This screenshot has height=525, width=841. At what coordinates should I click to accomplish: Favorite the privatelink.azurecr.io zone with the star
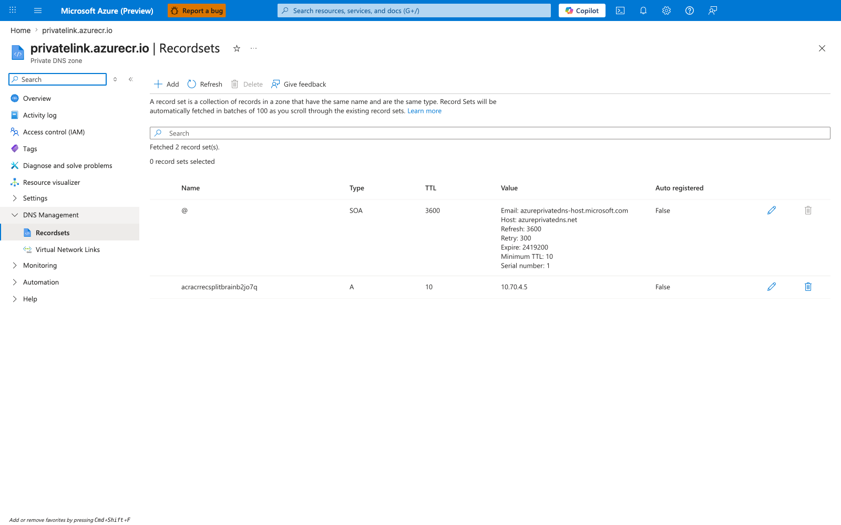tap(237, 48)
